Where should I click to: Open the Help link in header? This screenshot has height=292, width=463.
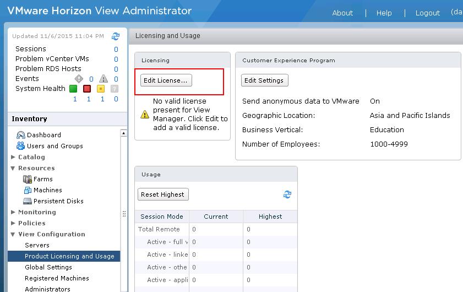pyautogui.click(x=384, y=13)
